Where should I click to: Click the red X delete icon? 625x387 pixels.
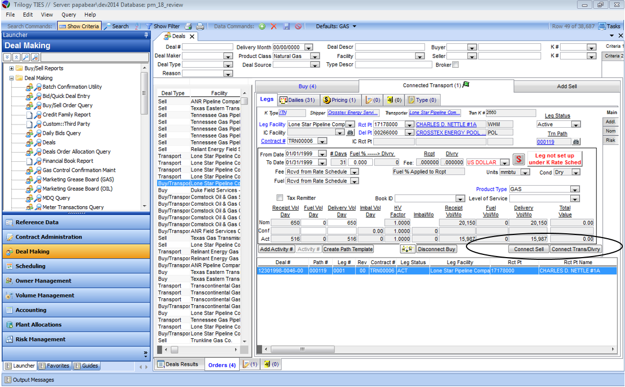(x=274, y=26)
